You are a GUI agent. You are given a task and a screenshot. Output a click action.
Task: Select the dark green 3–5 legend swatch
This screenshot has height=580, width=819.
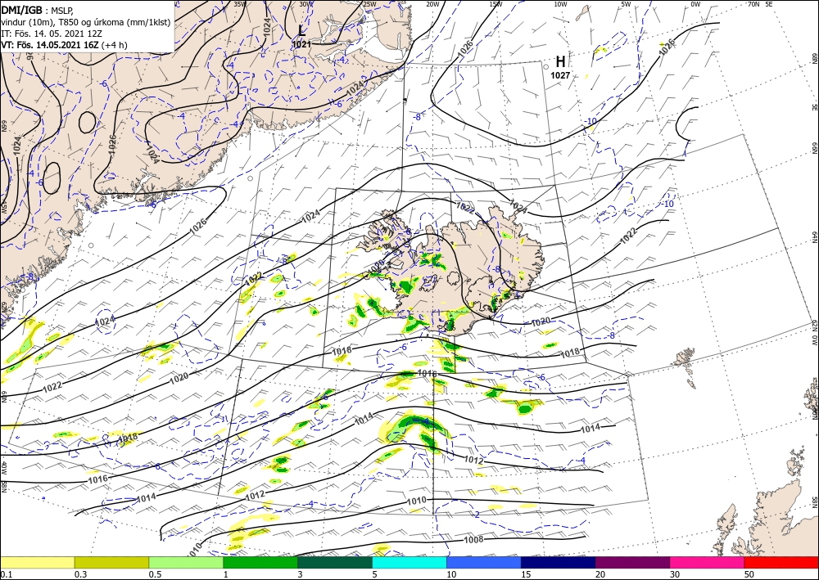335,562
